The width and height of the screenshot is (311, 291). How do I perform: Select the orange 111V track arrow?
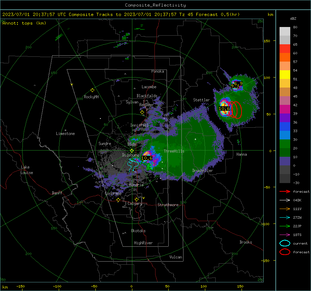[285, 209]
